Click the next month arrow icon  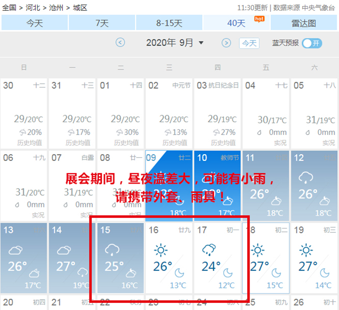(x=226, y=43)
